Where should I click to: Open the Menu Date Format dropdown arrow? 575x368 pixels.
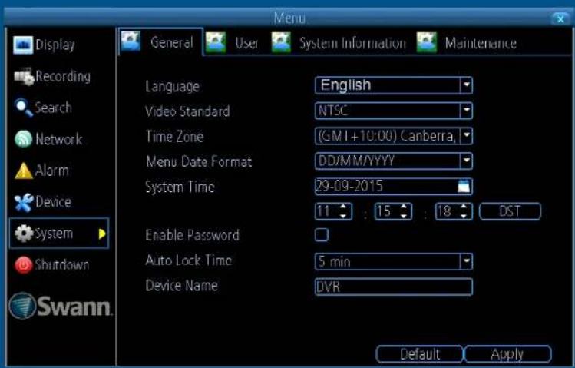466,161
